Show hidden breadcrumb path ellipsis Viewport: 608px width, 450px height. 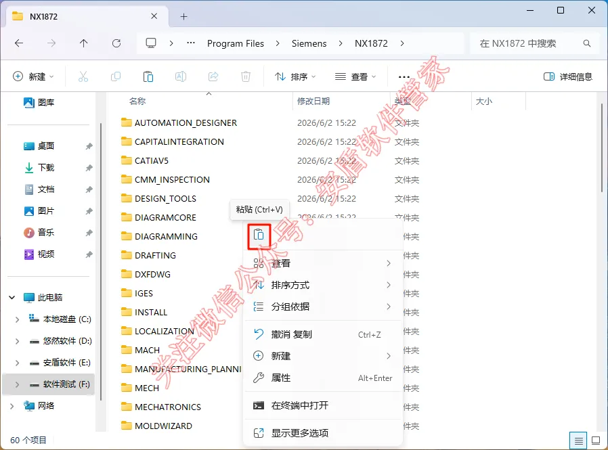coord(191,43)
